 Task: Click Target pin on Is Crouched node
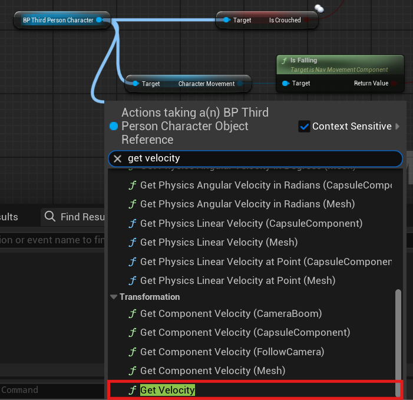(226, 20)
